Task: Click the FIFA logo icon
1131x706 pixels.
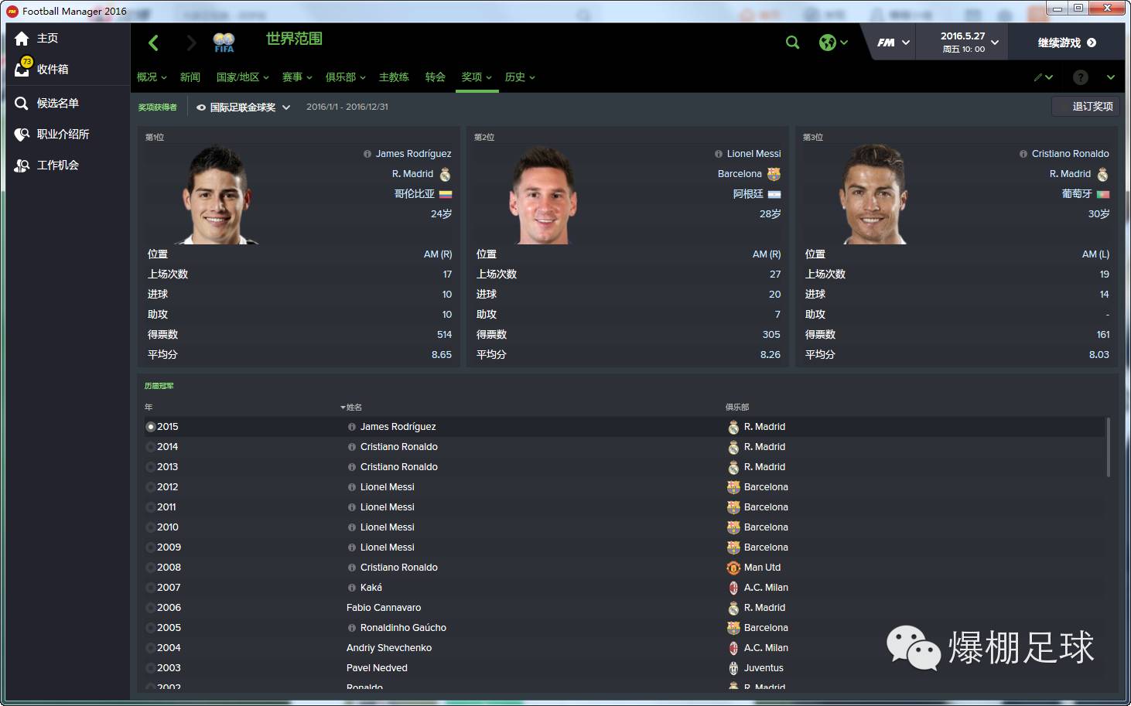Action: [x=224, y=43]
